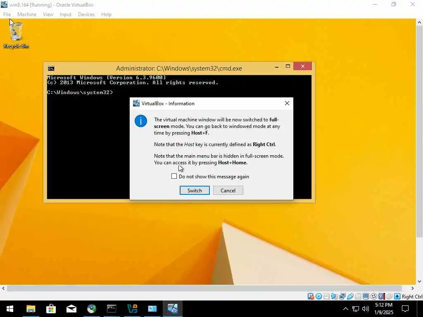Click the virtualization features status icon
Screen dimensions: 423x317
[381, 296]
